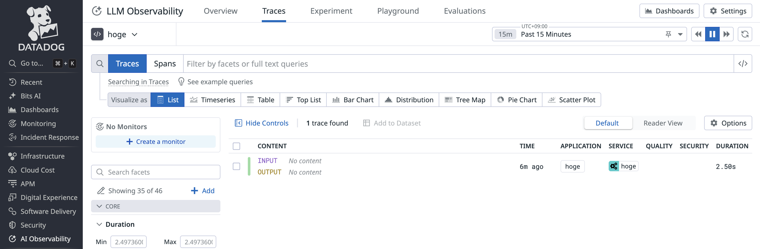
Task: Open the code view icon in search bar
Action: (742, 64)
